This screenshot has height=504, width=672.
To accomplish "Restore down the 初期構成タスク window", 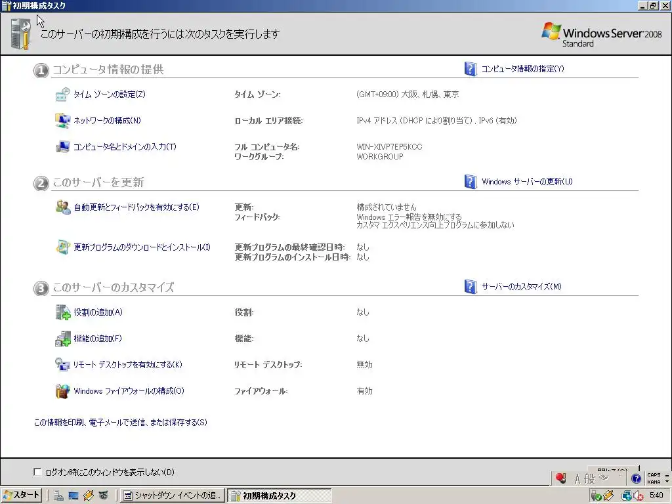I will 653,5.
